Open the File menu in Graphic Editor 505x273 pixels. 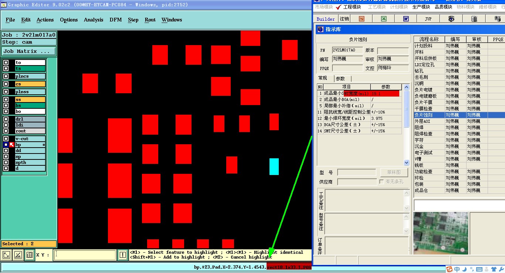[x=10, y=20]
